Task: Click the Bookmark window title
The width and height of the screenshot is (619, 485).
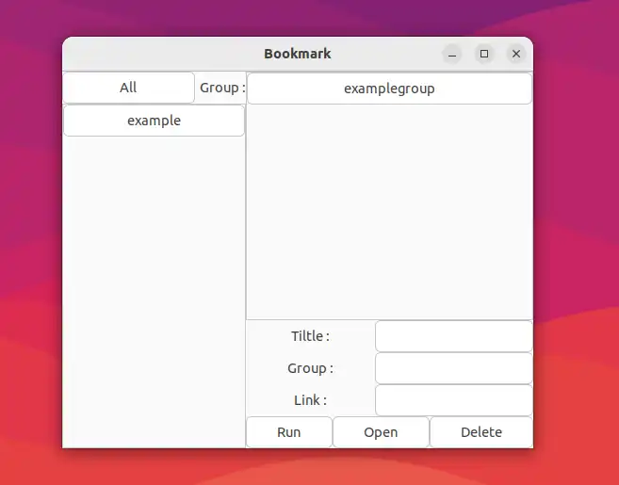Action: [298, 54]
